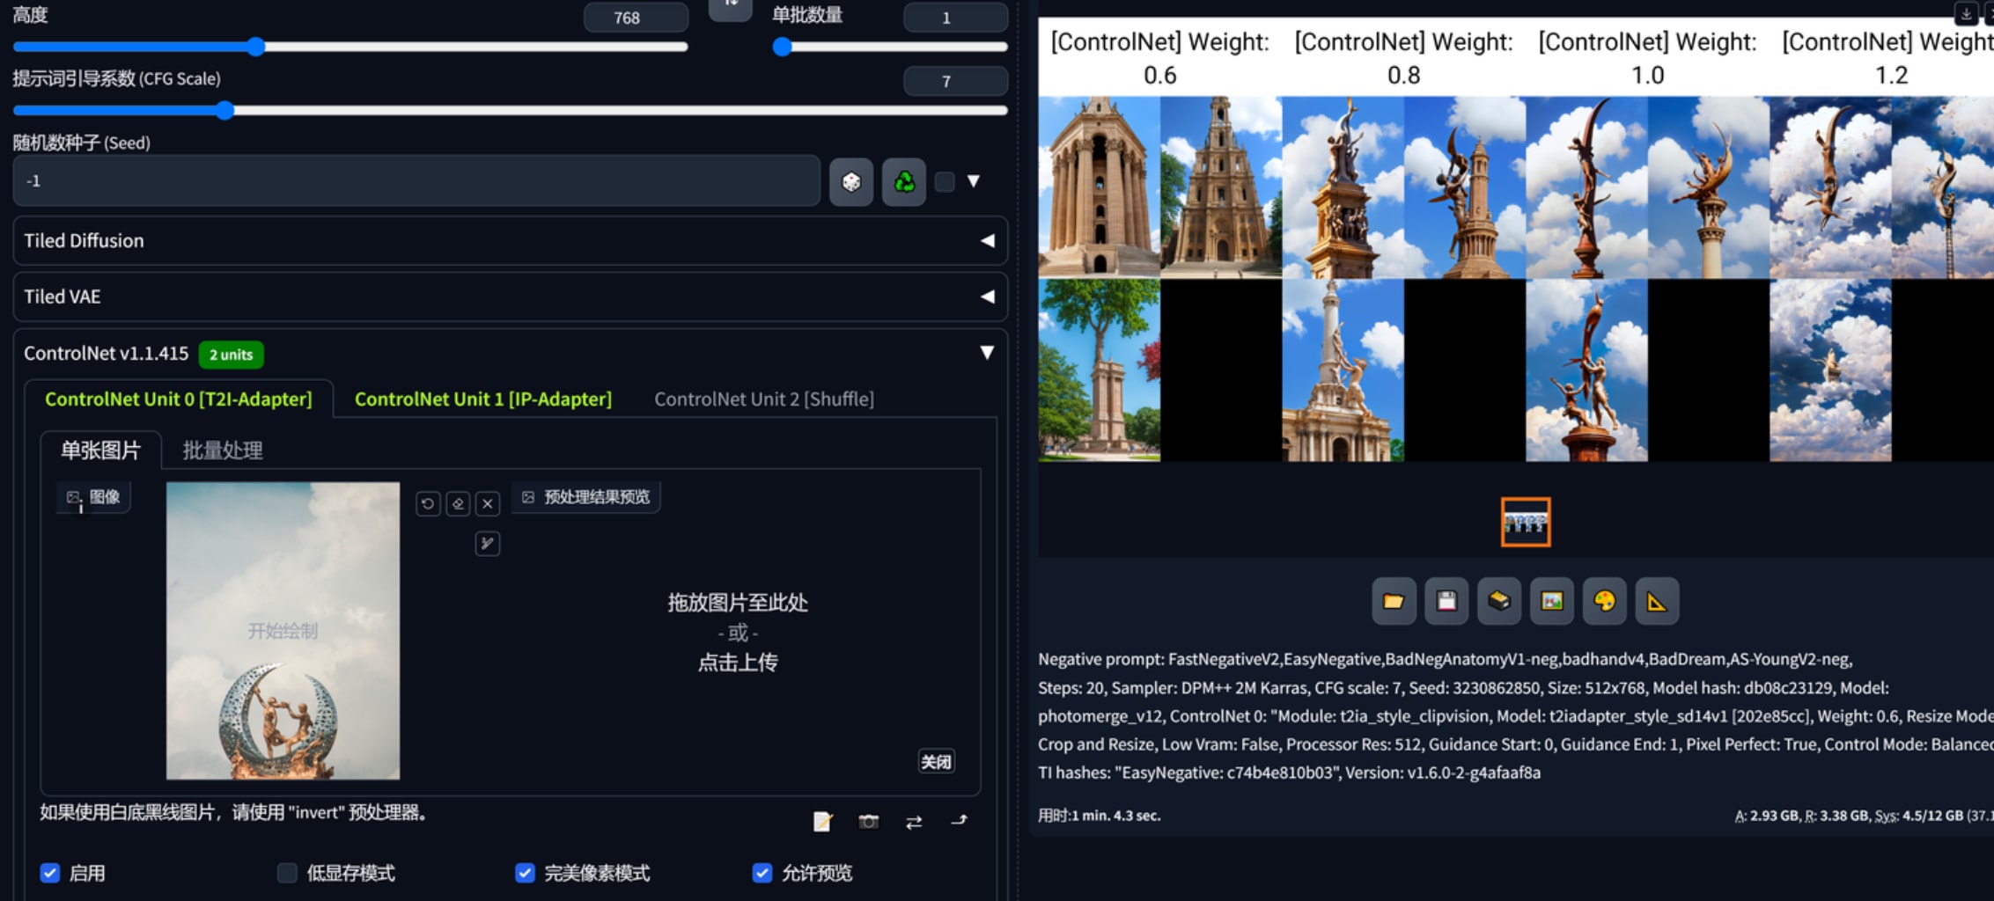Screen dimensions: 1994x901
Task: Toggle the 完美像素模式 checkbox
Action: click(x=525, y=873)
